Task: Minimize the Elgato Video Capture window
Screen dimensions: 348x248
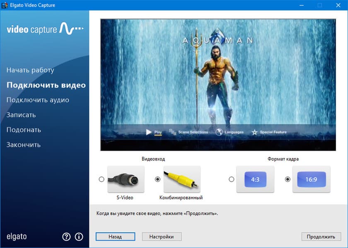Action: pyautogui.click(x=302, y=5)
